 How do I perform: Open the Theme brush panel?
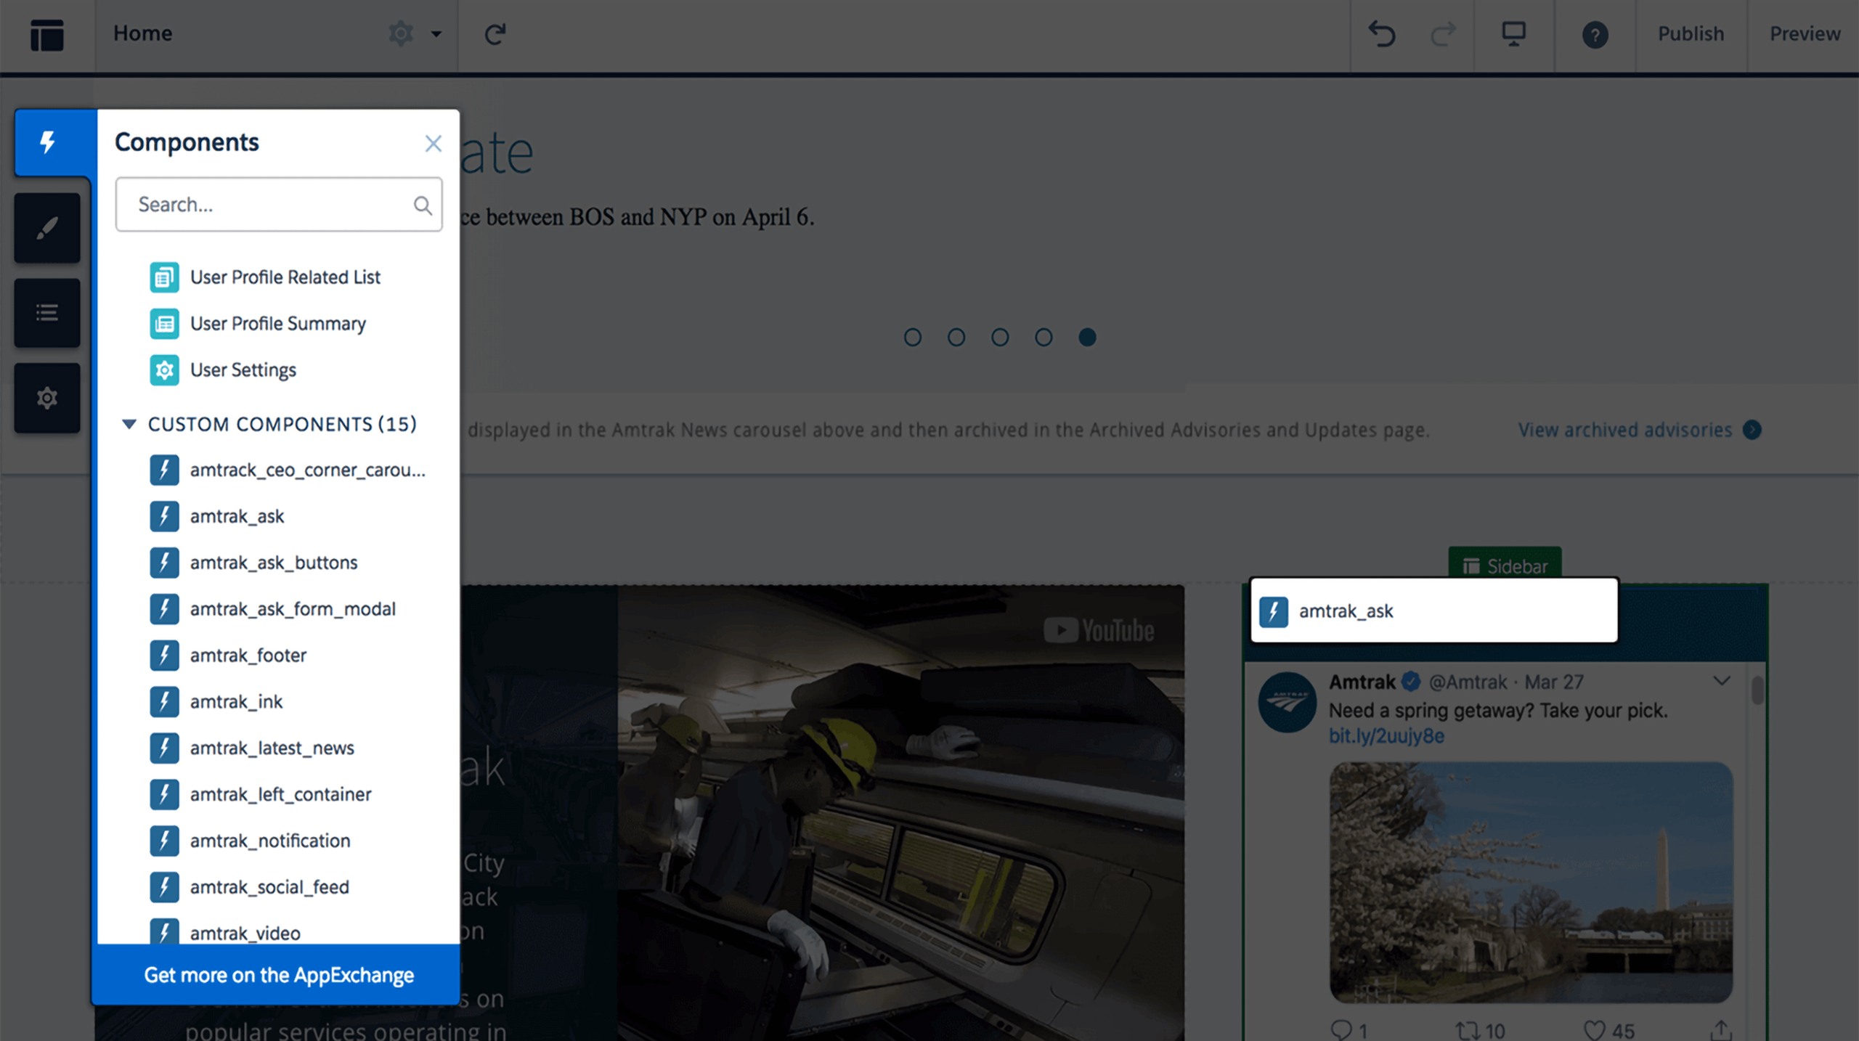(x=47, y=228)
